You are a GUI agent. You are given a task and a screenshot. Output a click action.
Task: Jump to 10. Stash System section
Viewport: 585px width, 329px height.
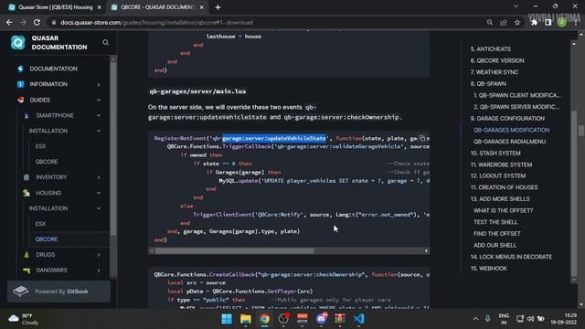tap(495, 153)
